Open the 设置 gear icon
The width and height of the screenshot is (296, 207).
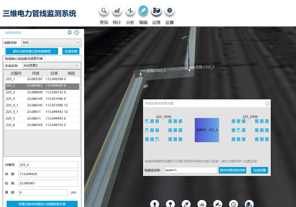click(169, 11)
